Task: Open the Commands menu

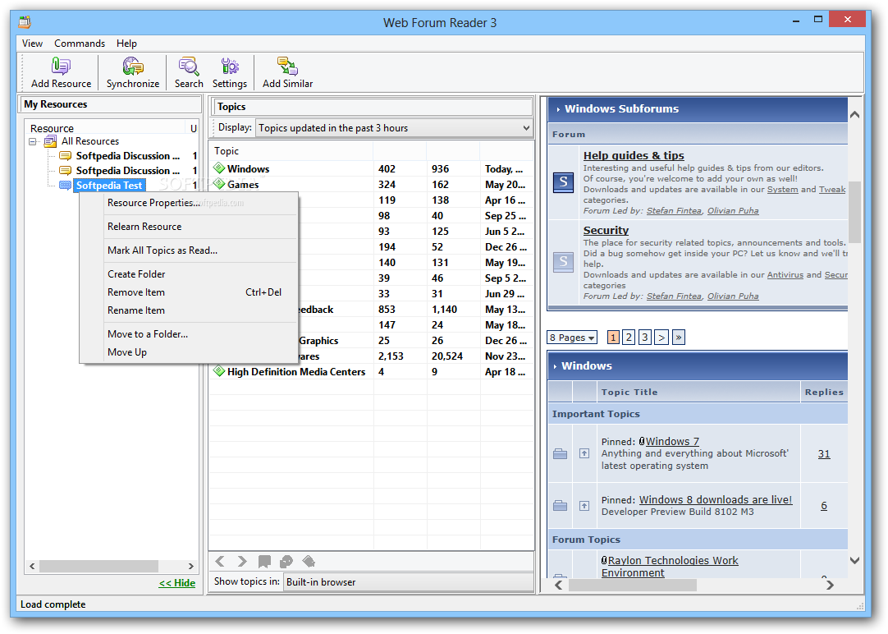Action: click(80, 44)
